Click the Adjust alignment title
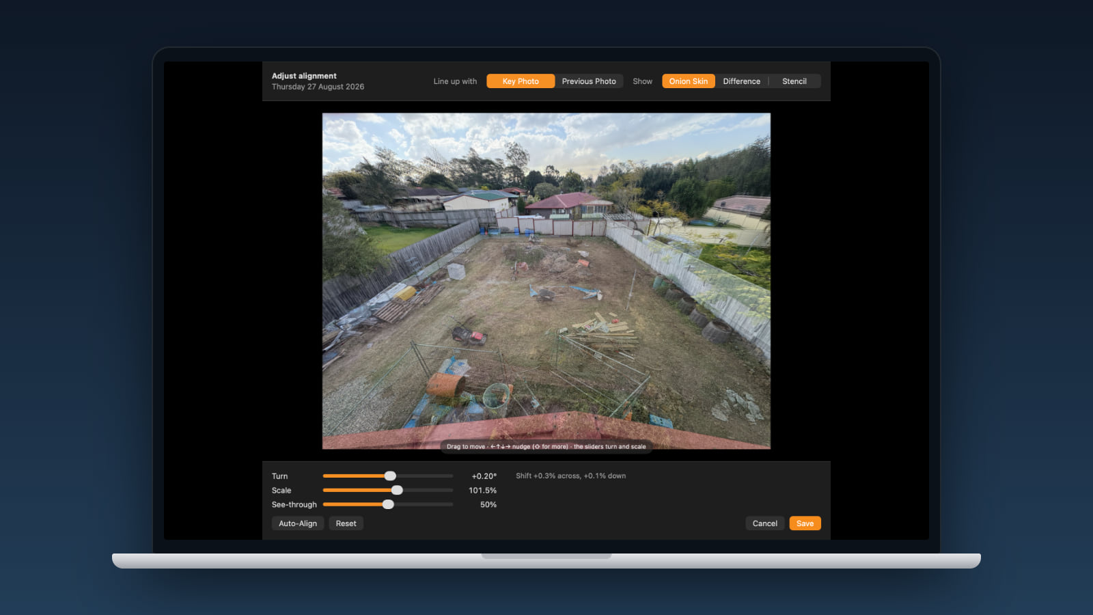This screenshot has width=1093, height=615. pos(304,76)
